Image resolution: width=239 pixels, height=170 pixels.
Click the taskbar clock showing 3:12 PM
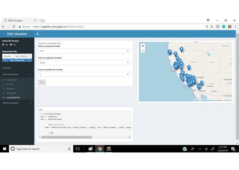click(x=223, y=149)
